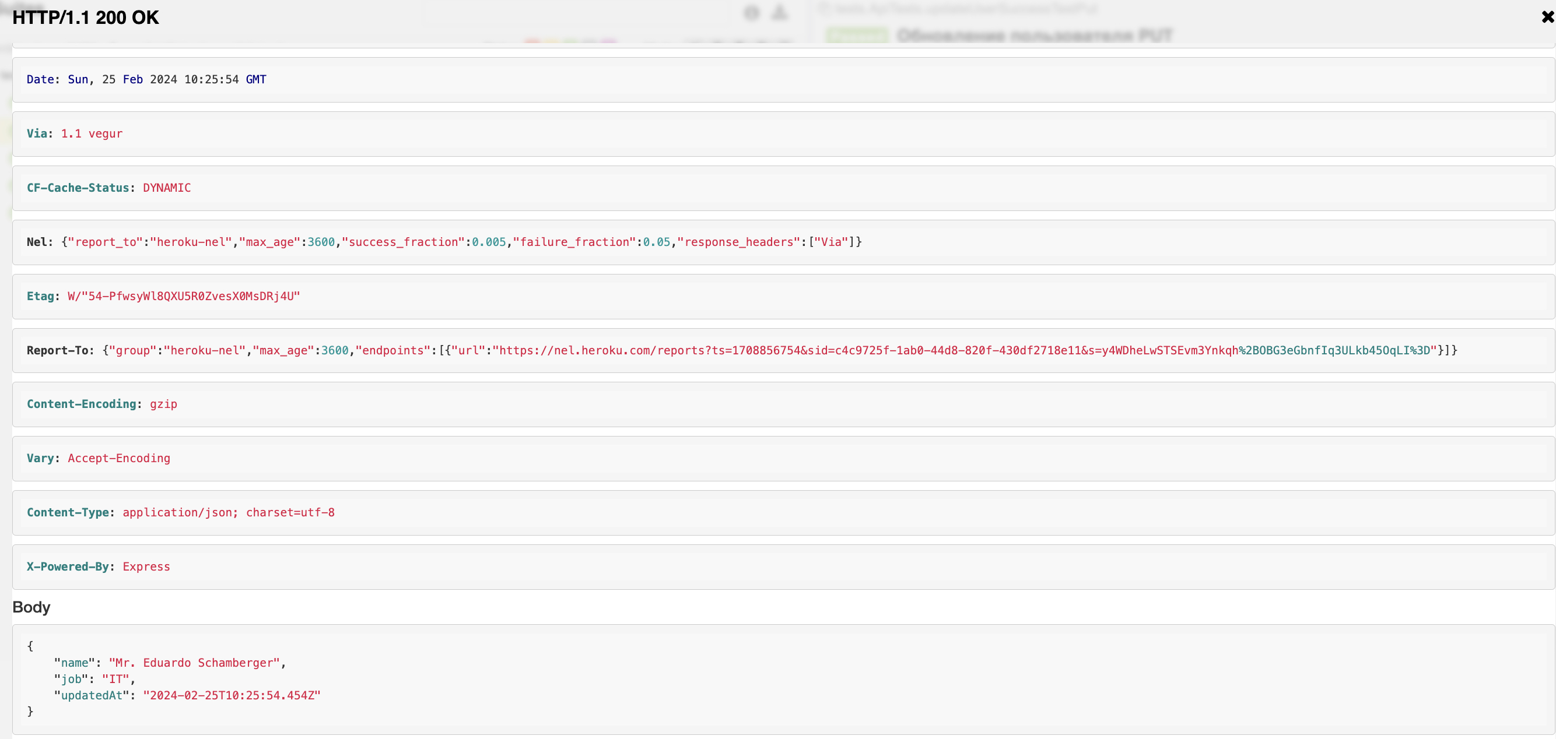Click "endpoints" key in Report-To
1556x739 pixels.
tap(392, 350)
